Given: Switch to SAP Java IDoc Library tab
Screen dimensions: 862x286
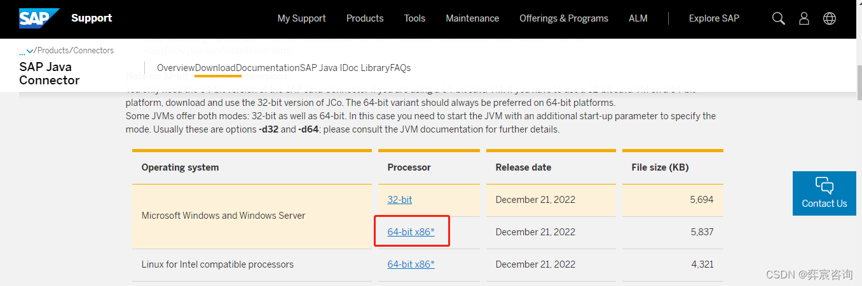Looking at the screenshot, I should pyautogui.click(x=345, y=68).
